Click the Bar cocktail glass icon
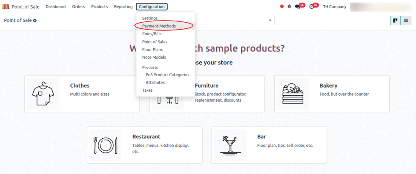 click(x=230, y=145)
